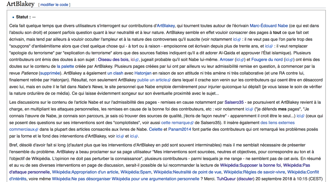Viewport: 332px width, 182px height.
Task: Open the Oiseau des bois user link
Action: (x=113, y=60)
